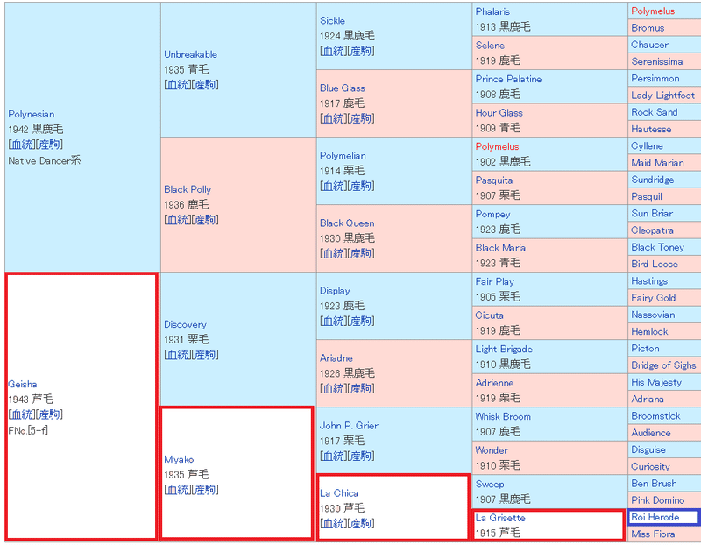Click the Selene link
This screenshot has width=701, height=545.
pyautogui.click(x=490, y=46)
